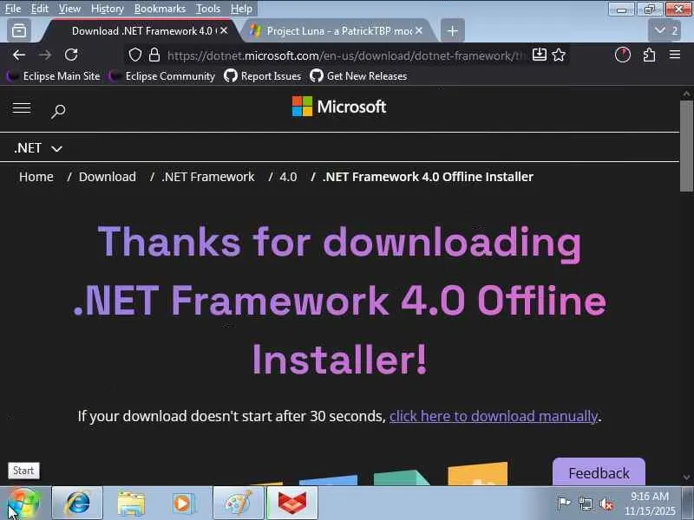Open the View menu

coord(69,9)
